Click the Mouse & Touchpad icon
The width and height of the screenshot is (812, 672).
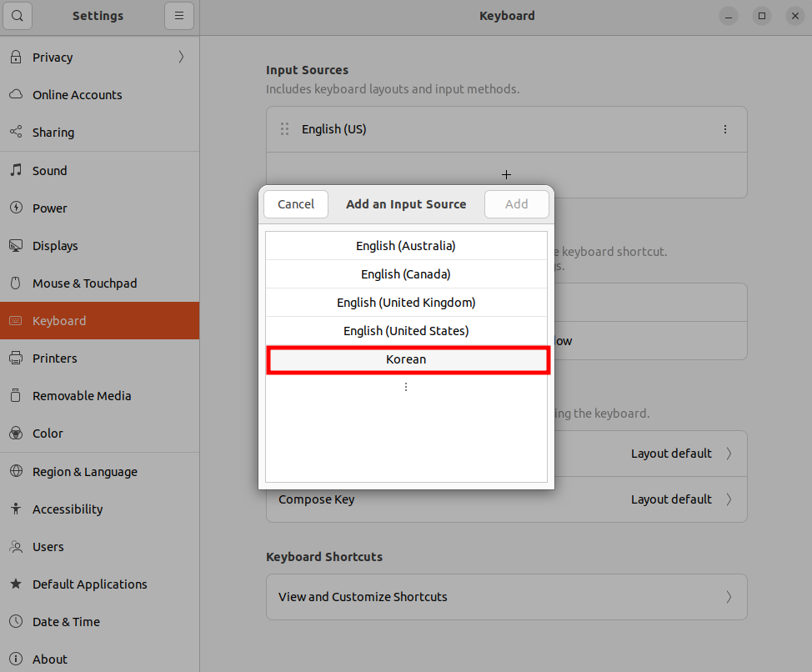coord(16,283)
